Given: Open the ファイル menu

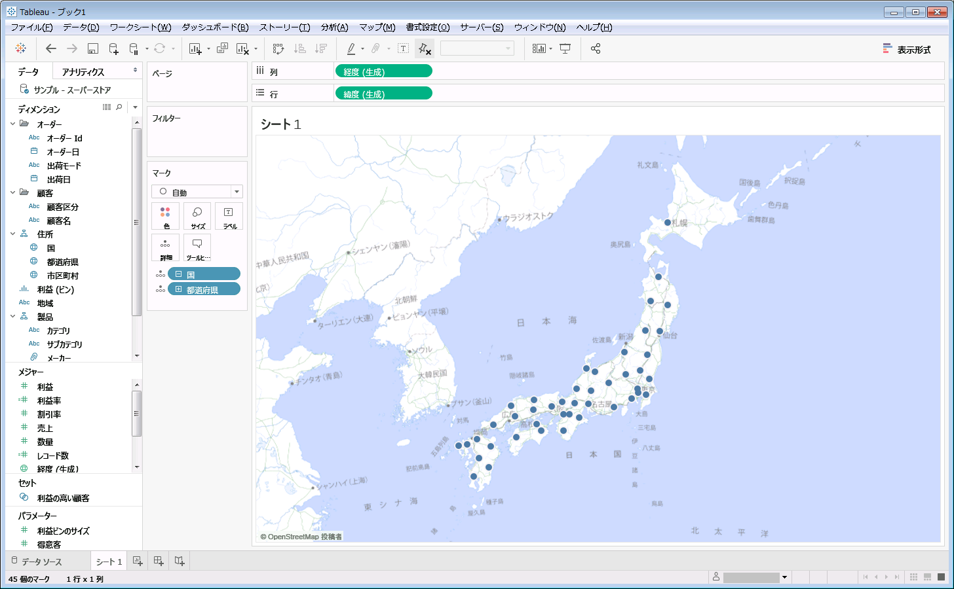Looking at the screenshot, I should coord(31,27).
